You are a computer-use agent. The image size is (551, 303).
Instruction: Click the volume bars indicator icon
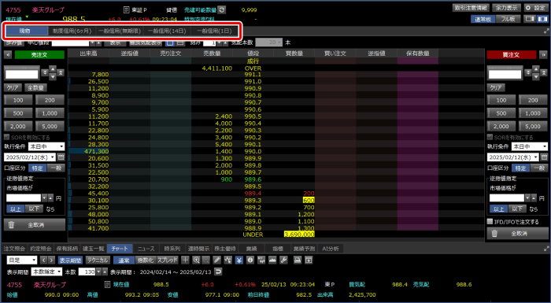(261, 261)
